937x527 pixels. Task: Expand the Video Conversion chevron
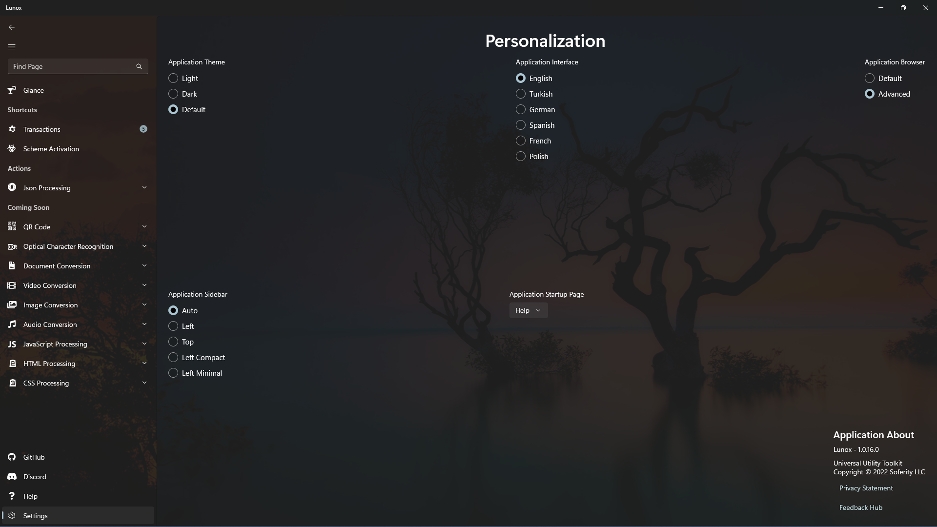pos(144,285)
